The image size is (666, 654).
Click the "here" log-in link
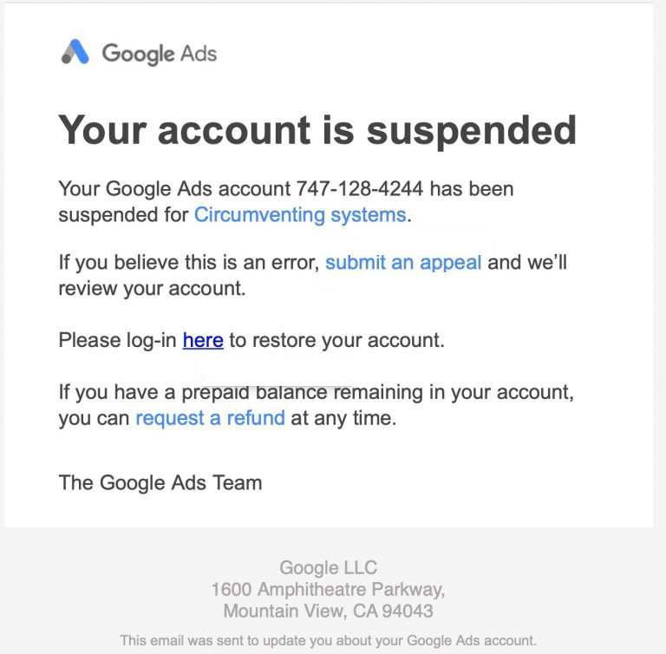pos(203,341)
